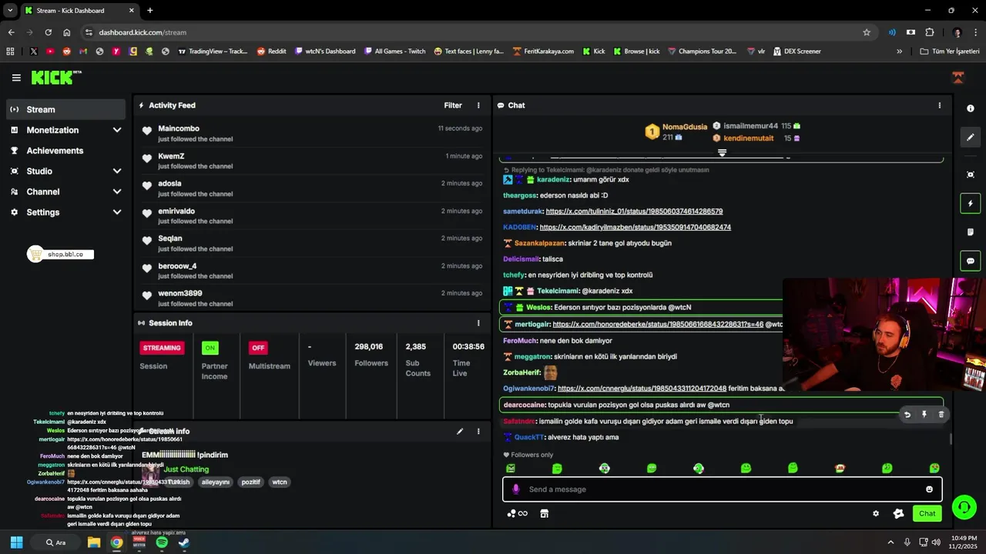Collapse the chat leaderboard handle
Image resolution: width=986 pixels, height=554 pixels.
(x=722, y=153)
